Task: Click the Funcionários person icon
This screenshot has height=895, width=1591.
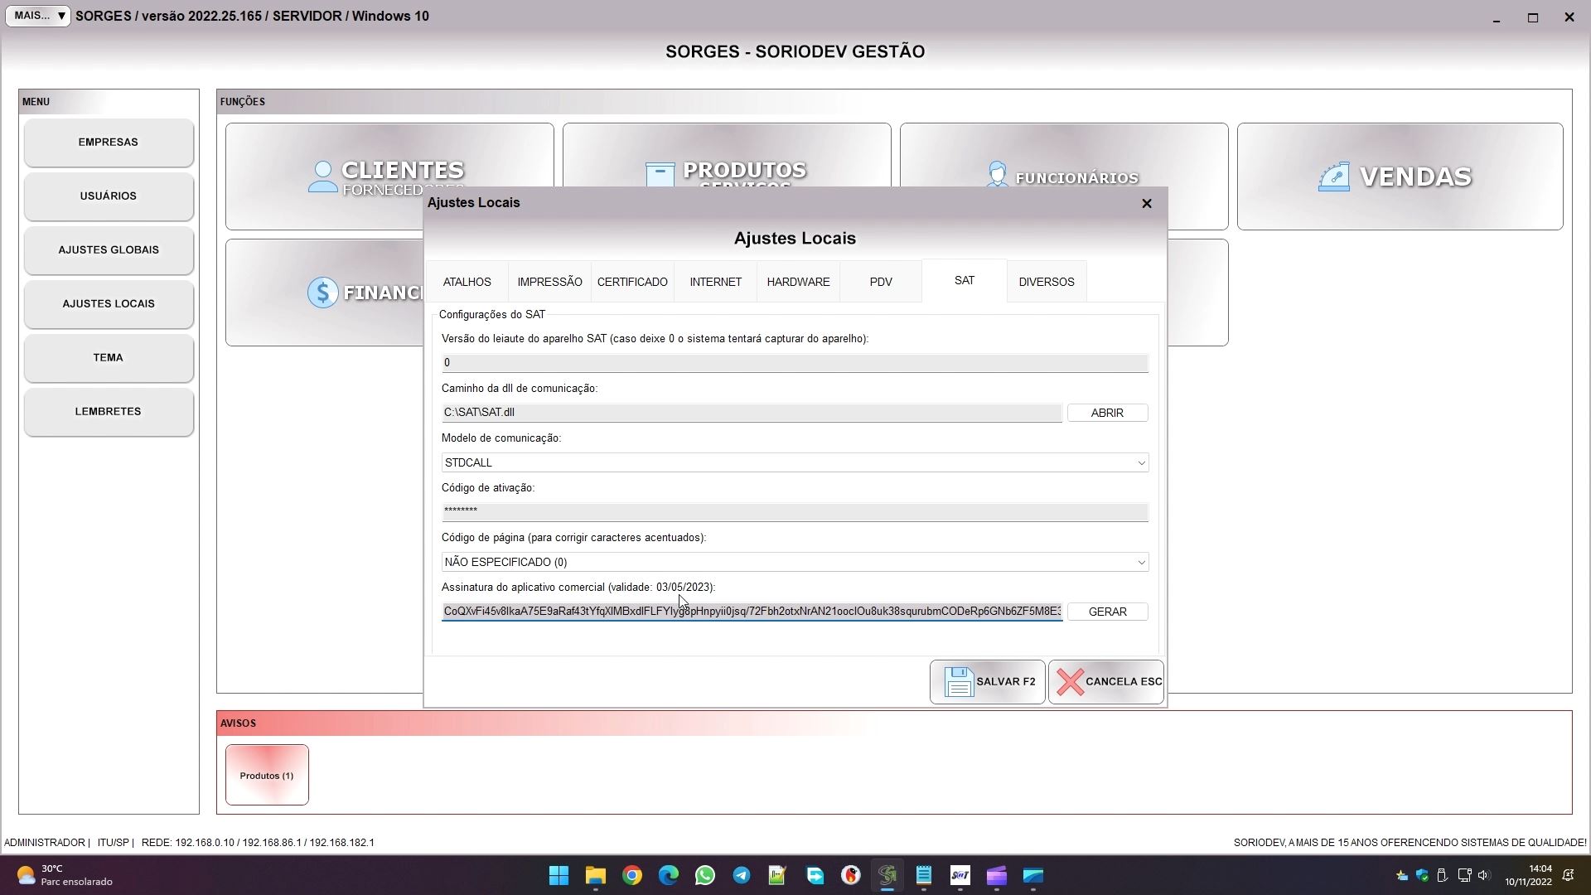Action: (x=997, y=175)
